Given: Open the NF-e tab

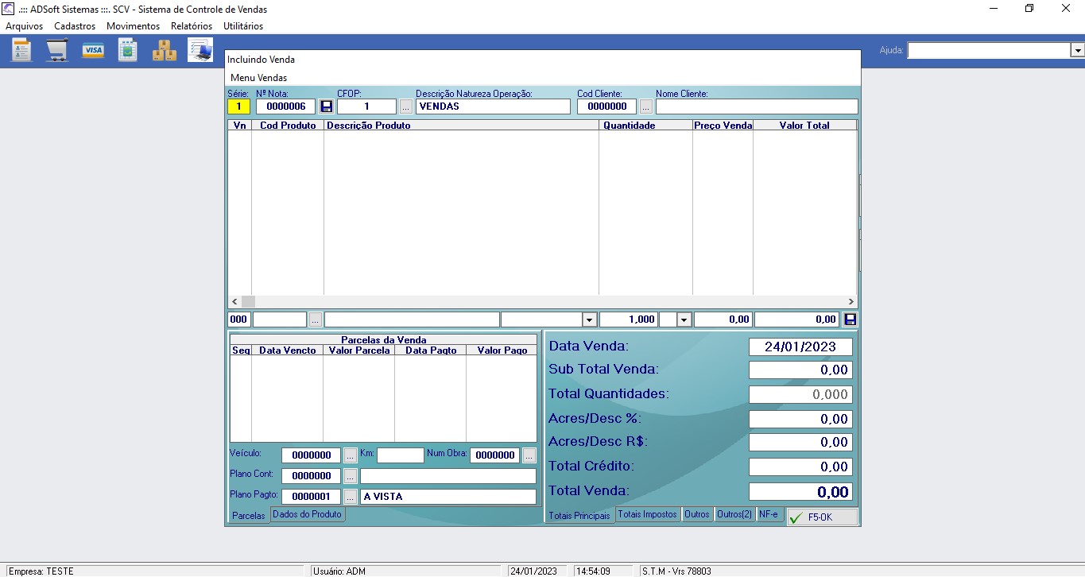Looking at the screenshot, I should pos(769,514).
